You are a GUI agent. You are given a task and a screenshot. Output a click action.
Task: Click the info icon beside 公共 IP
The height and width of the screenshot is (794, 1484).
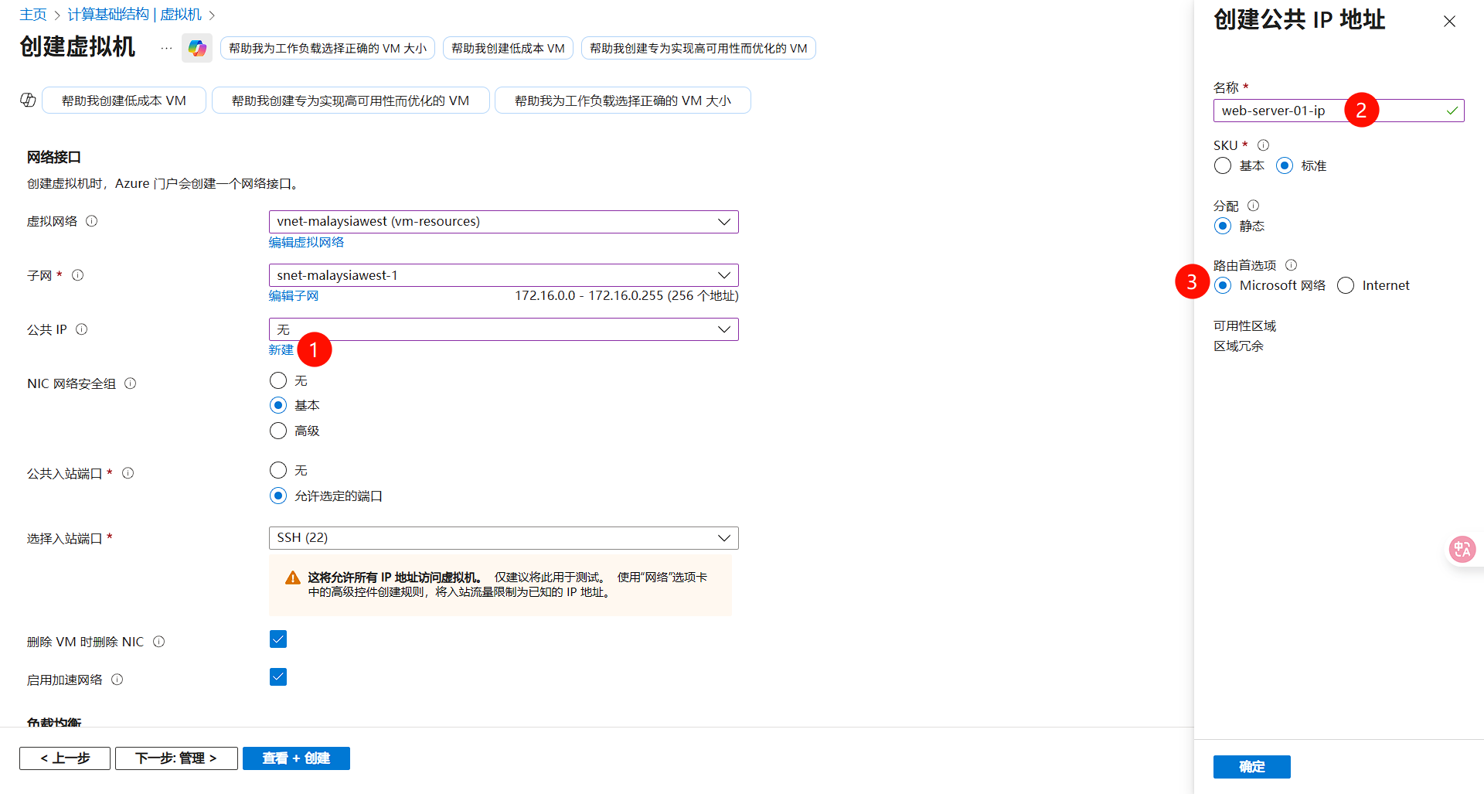pos(82,329)
